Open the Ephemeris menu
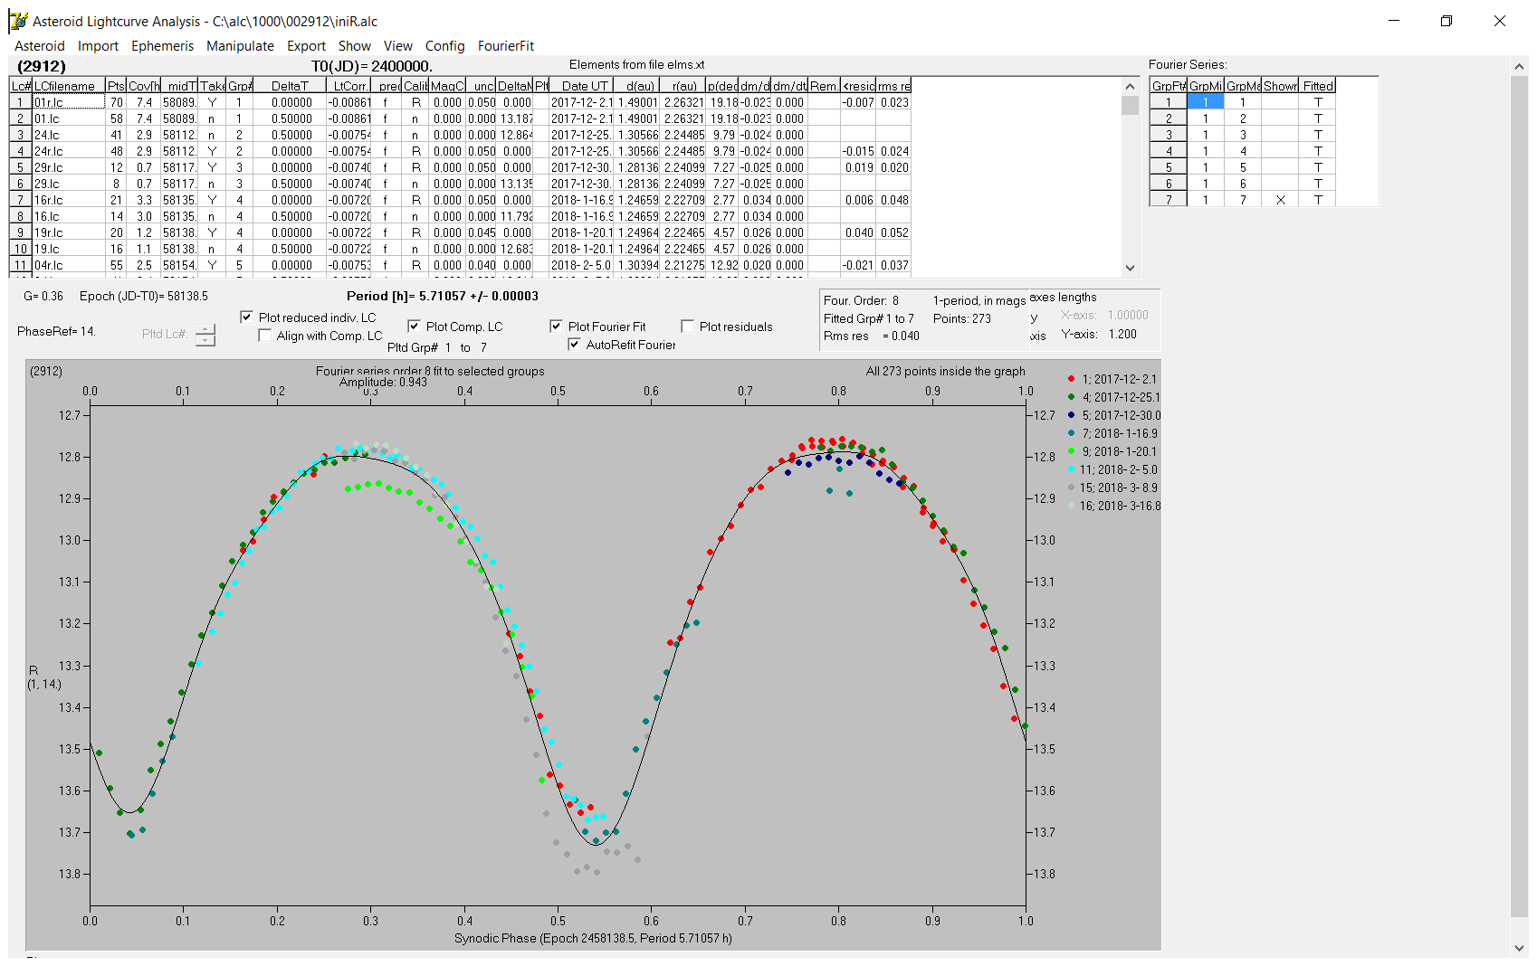Viewport: 1537px width, 966px height. point(162,46)
